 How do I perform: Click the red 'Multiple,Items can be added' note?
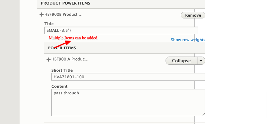click(x=73, y=38)
